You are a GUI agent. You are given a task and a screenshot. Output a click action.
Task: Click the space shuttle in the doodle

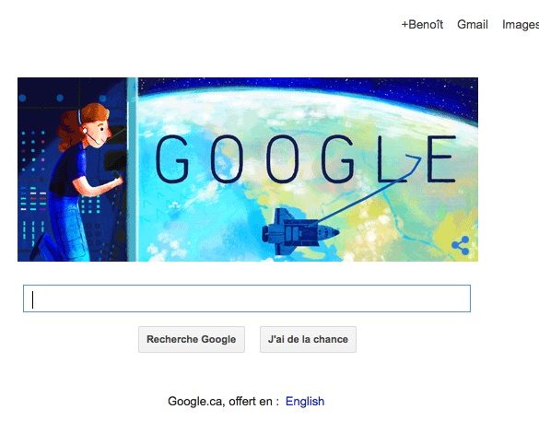(x=300, y=231)
